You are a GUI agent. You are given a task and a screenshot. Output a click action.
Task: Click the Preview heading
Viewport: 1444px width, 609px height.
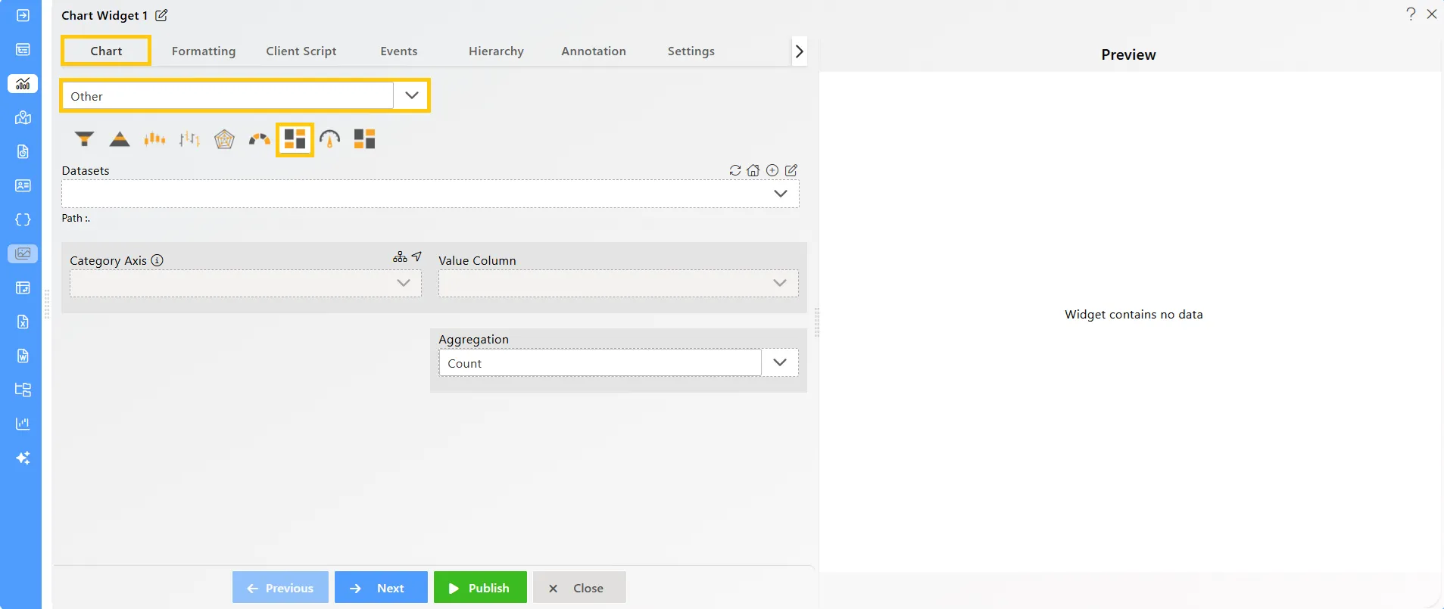point(1128,54)
